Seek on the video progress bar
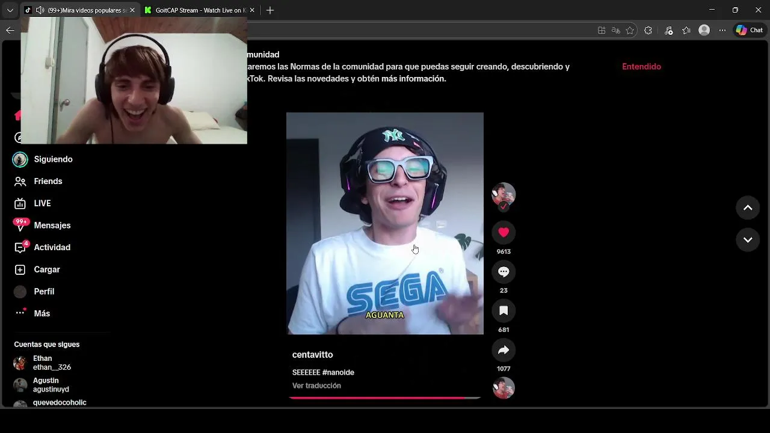This screenshot has height=433, width=770. click(x=385, y=398)
